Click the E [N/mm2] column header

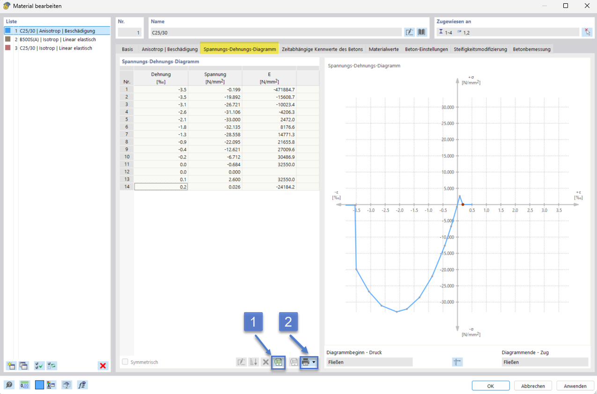(269, 78)
